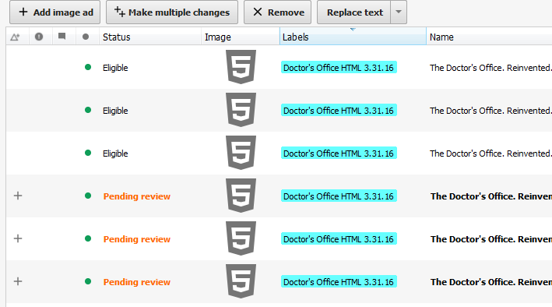Click the green dot in the first Pending review row
The height and width of the screenshot is (307, 552).
point(88,196)
